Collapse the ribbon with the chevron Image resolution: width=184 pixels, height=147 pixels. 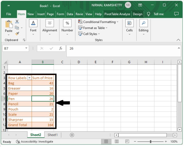[178, 40]
